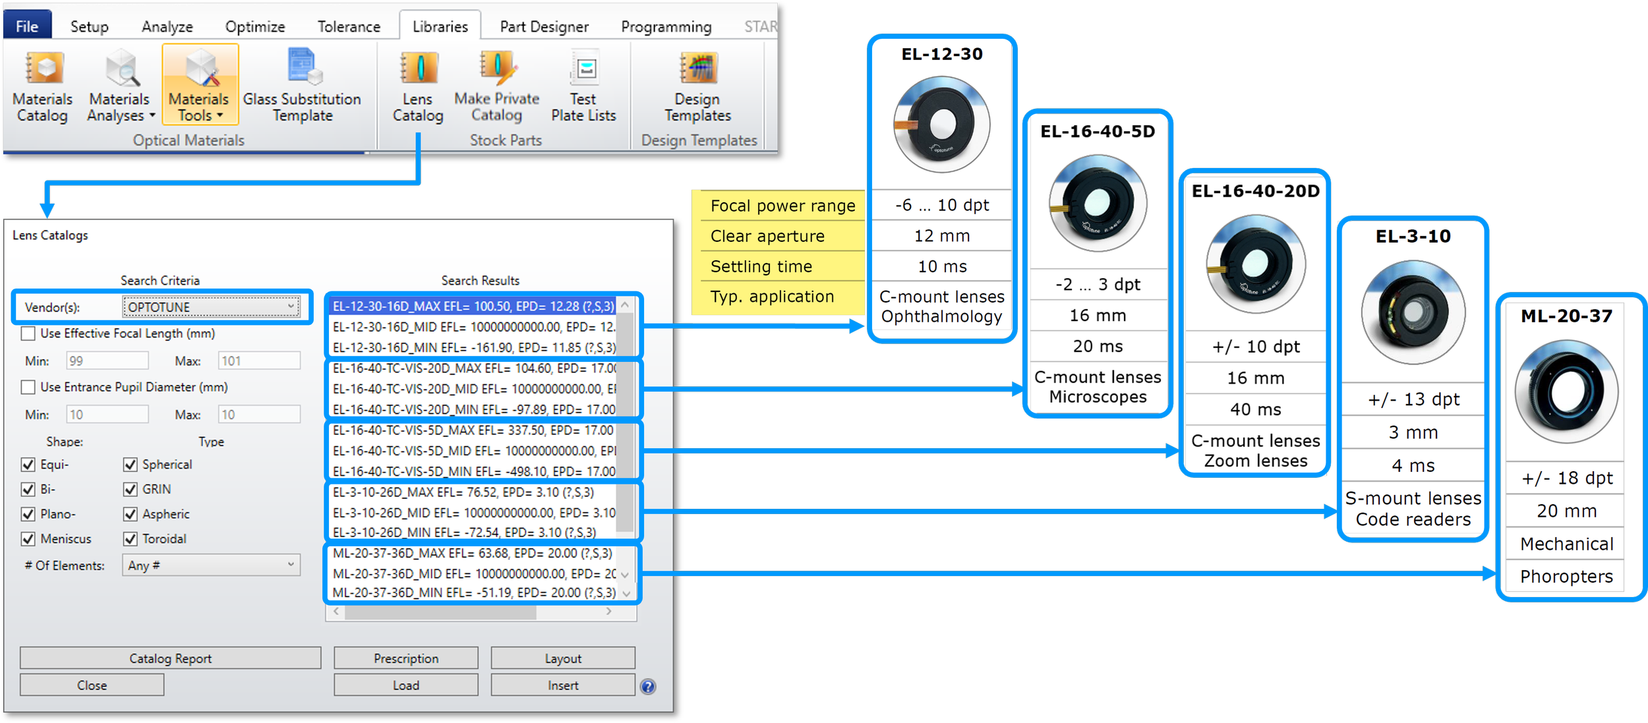Switch to the Analyze ribbon tab
The image size is (1648, 723).
[167, 27]
